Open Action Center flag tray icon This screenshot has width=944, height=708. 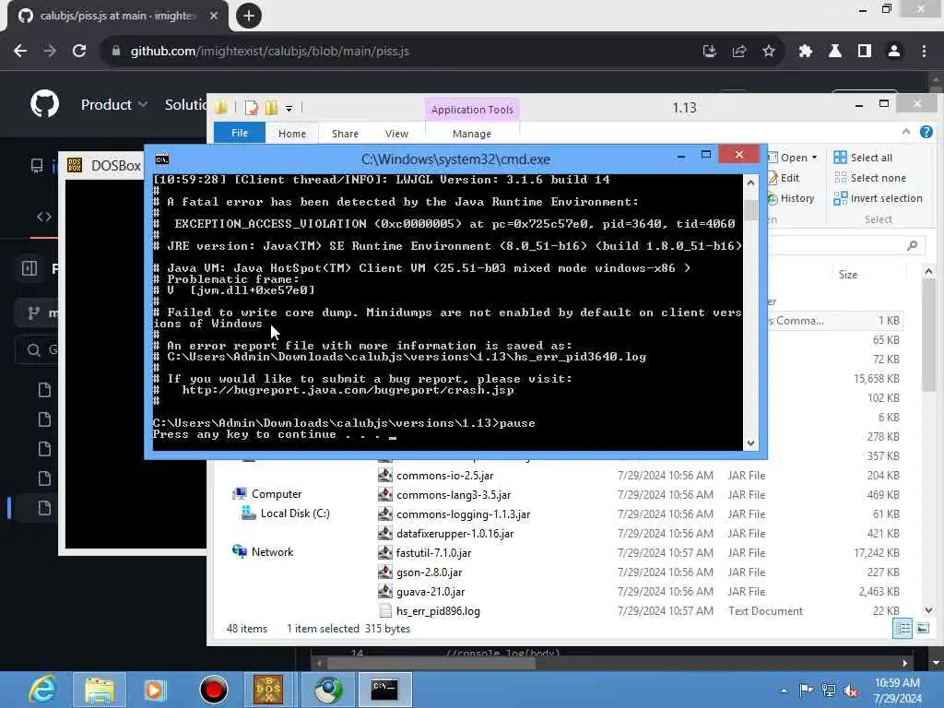click(x=806, y=690)
